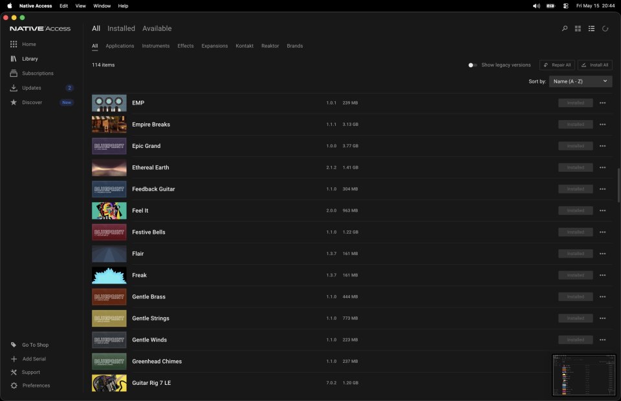Open more options for Ethereal Earth

602,167
